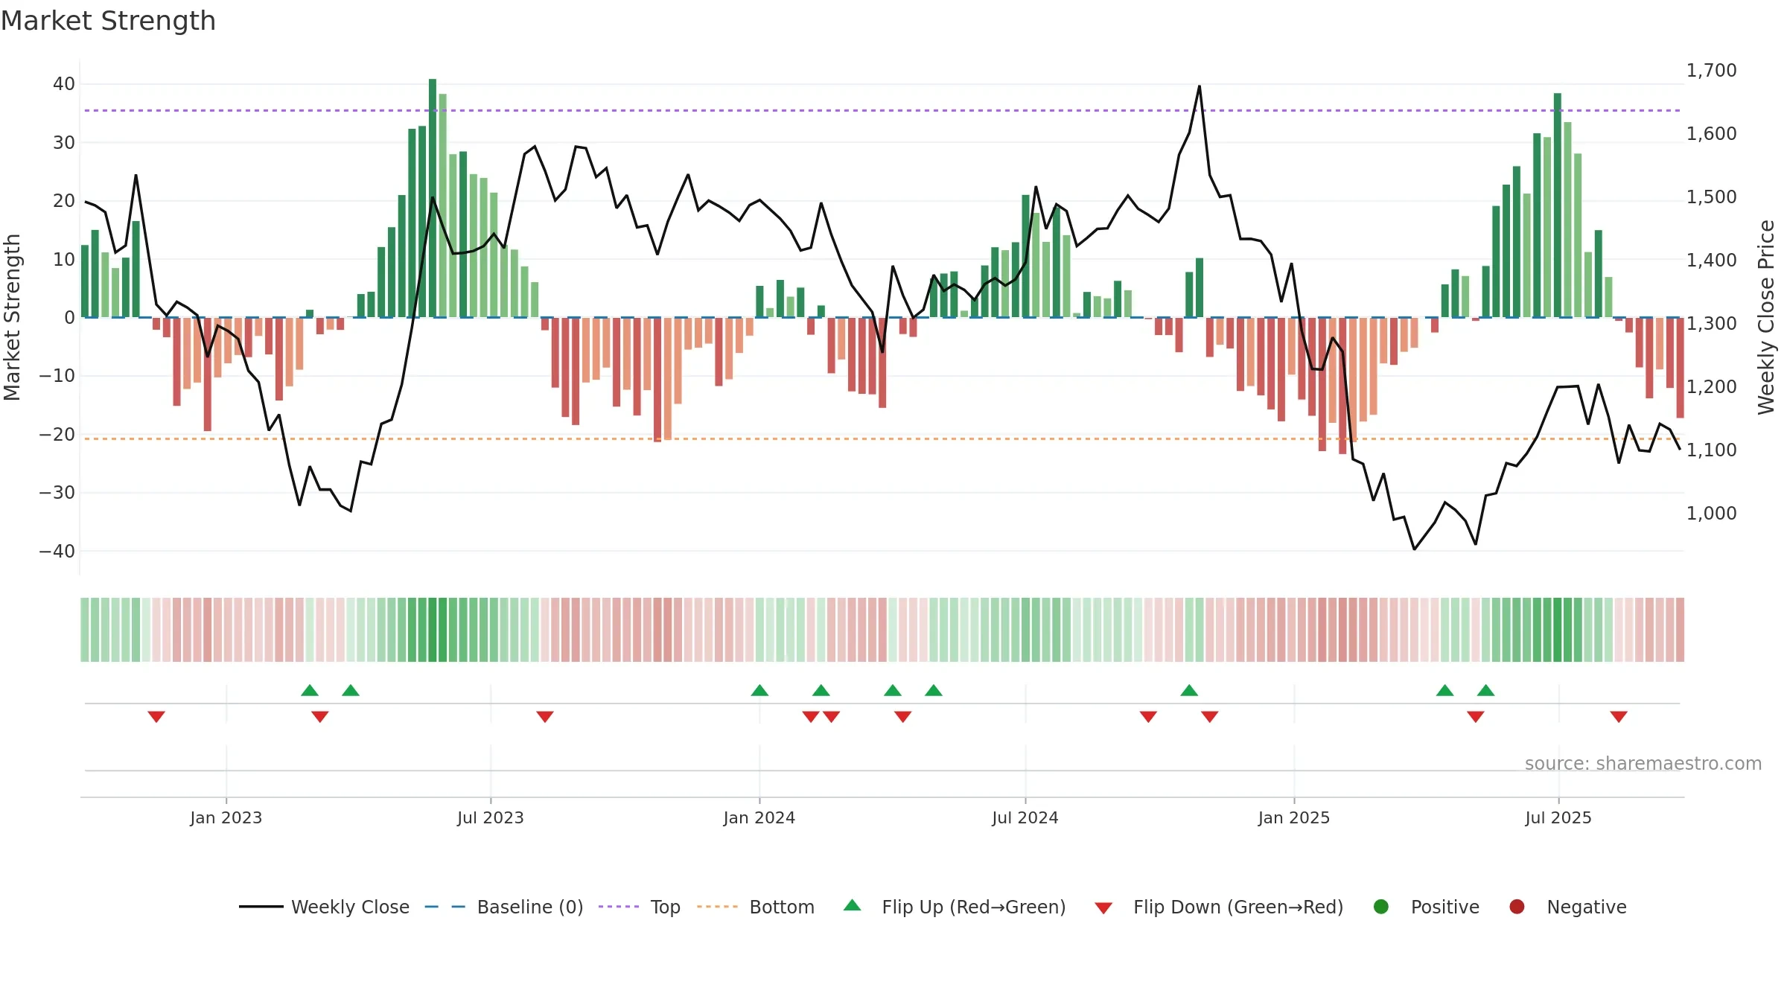Click the green triangle icon in legend
This screenshot has height=1005, width=1787.
point(853,905)
